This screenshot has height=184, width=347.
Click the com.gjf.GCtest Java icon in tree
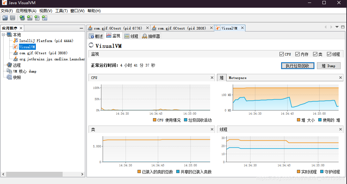[x=15, y=53]
